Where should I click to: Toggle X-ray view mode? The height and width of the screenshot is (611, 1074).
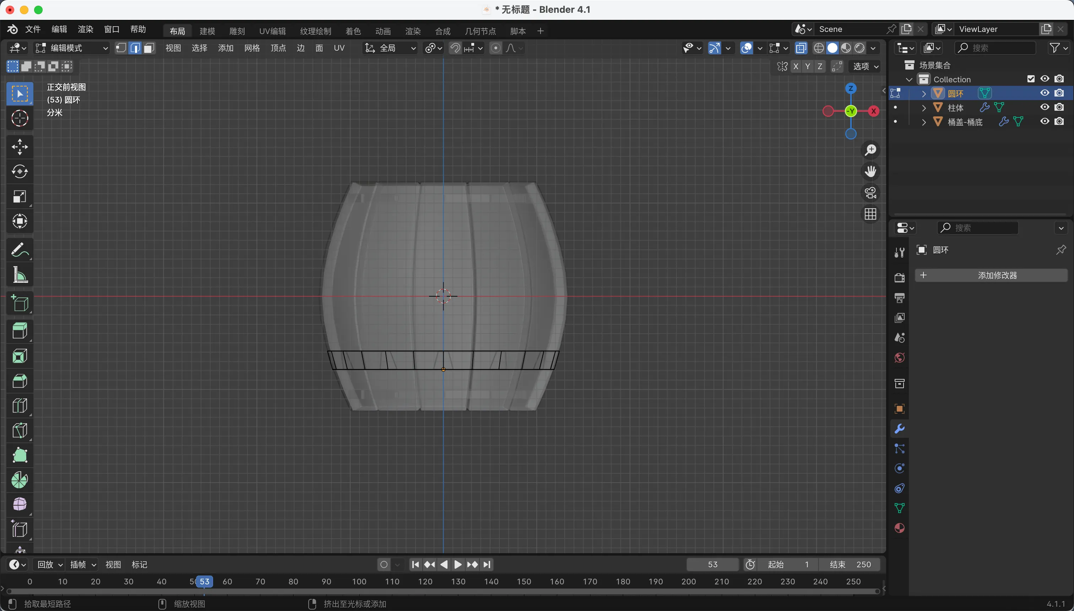point(801,48)
